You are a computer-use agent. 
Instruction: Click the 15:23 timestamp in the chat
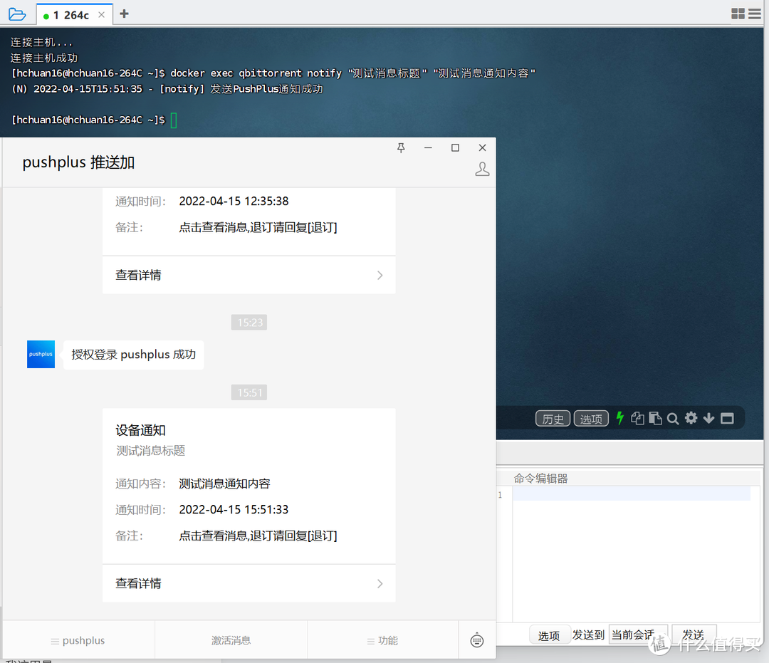tap(249, 323)
